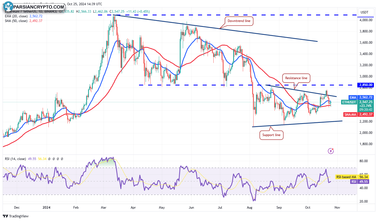This screenshot has width=378, height=221.
Task: Click the 1,800.00 price axis label
Action: coord(366,144)
